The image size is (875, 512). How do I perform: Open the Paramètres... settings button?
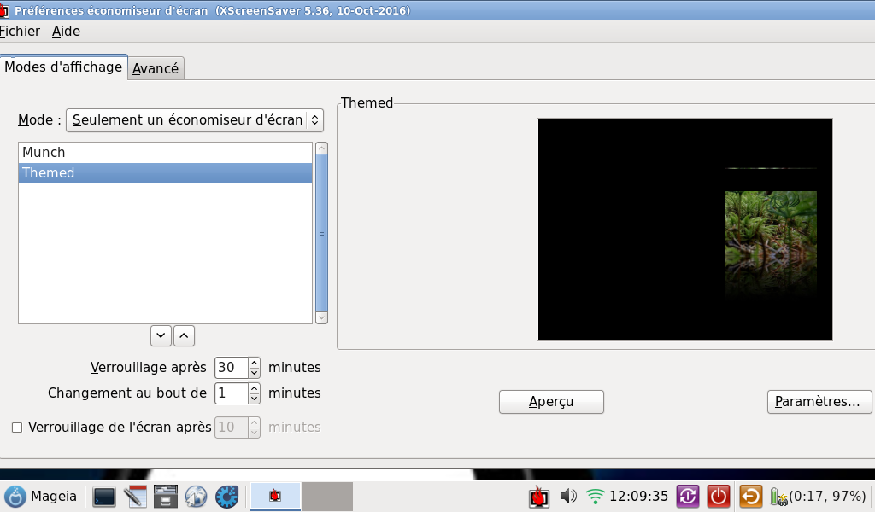pyautogui.click(x=819, y=402)
